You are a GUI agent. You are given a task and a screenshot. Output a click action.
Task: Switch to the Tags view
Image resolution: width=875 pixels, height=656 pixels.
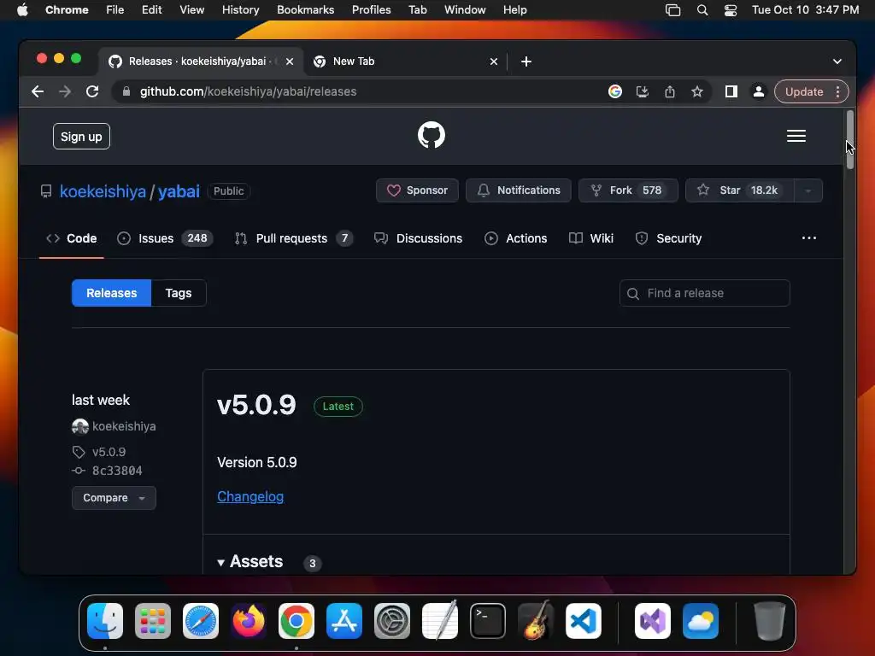tap(179, 293)
